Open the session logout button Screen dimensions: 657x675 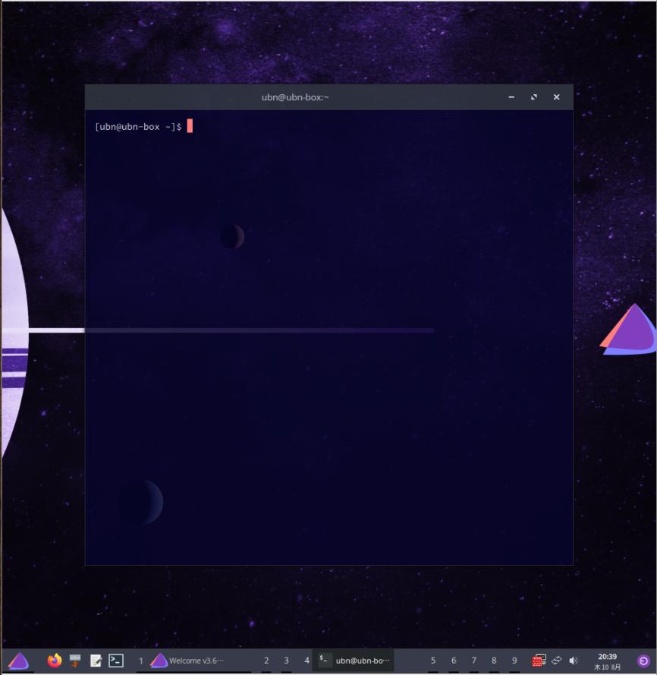coord(643,661)
